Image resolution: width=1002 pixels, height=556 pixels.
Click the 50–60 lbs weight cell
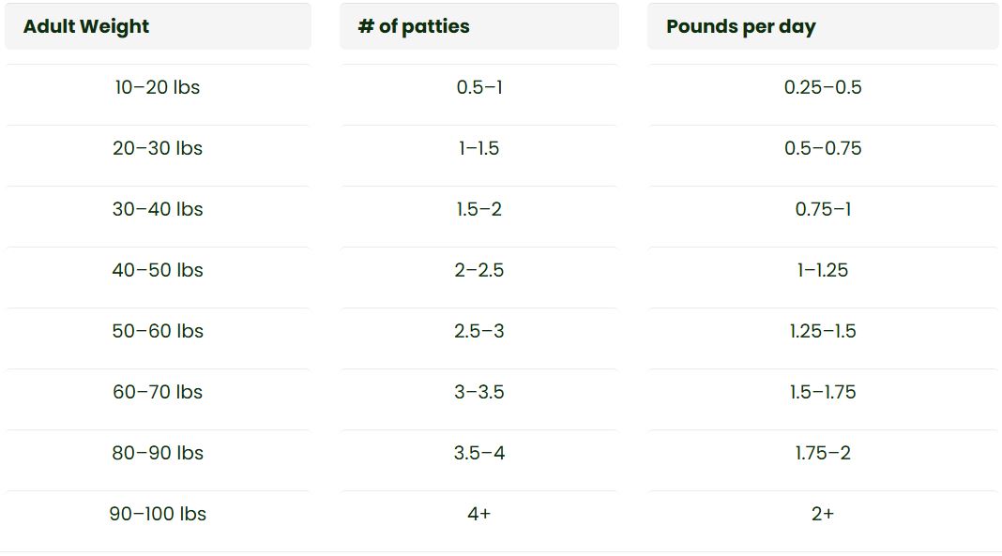pos(158,331)
